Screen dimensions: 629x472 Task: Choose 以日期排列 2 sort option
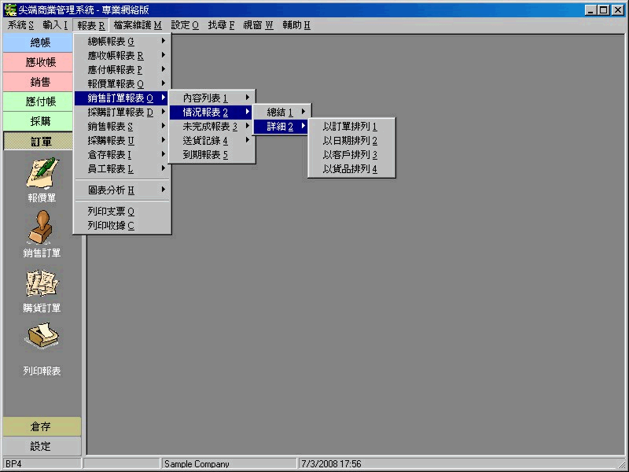[350, 141]
